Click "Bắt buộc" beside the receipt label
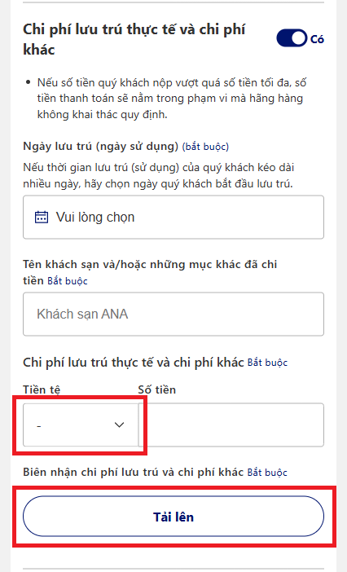The width and height of the screenshot is (347, 572). pyautogui.click(x=267, y=472)
